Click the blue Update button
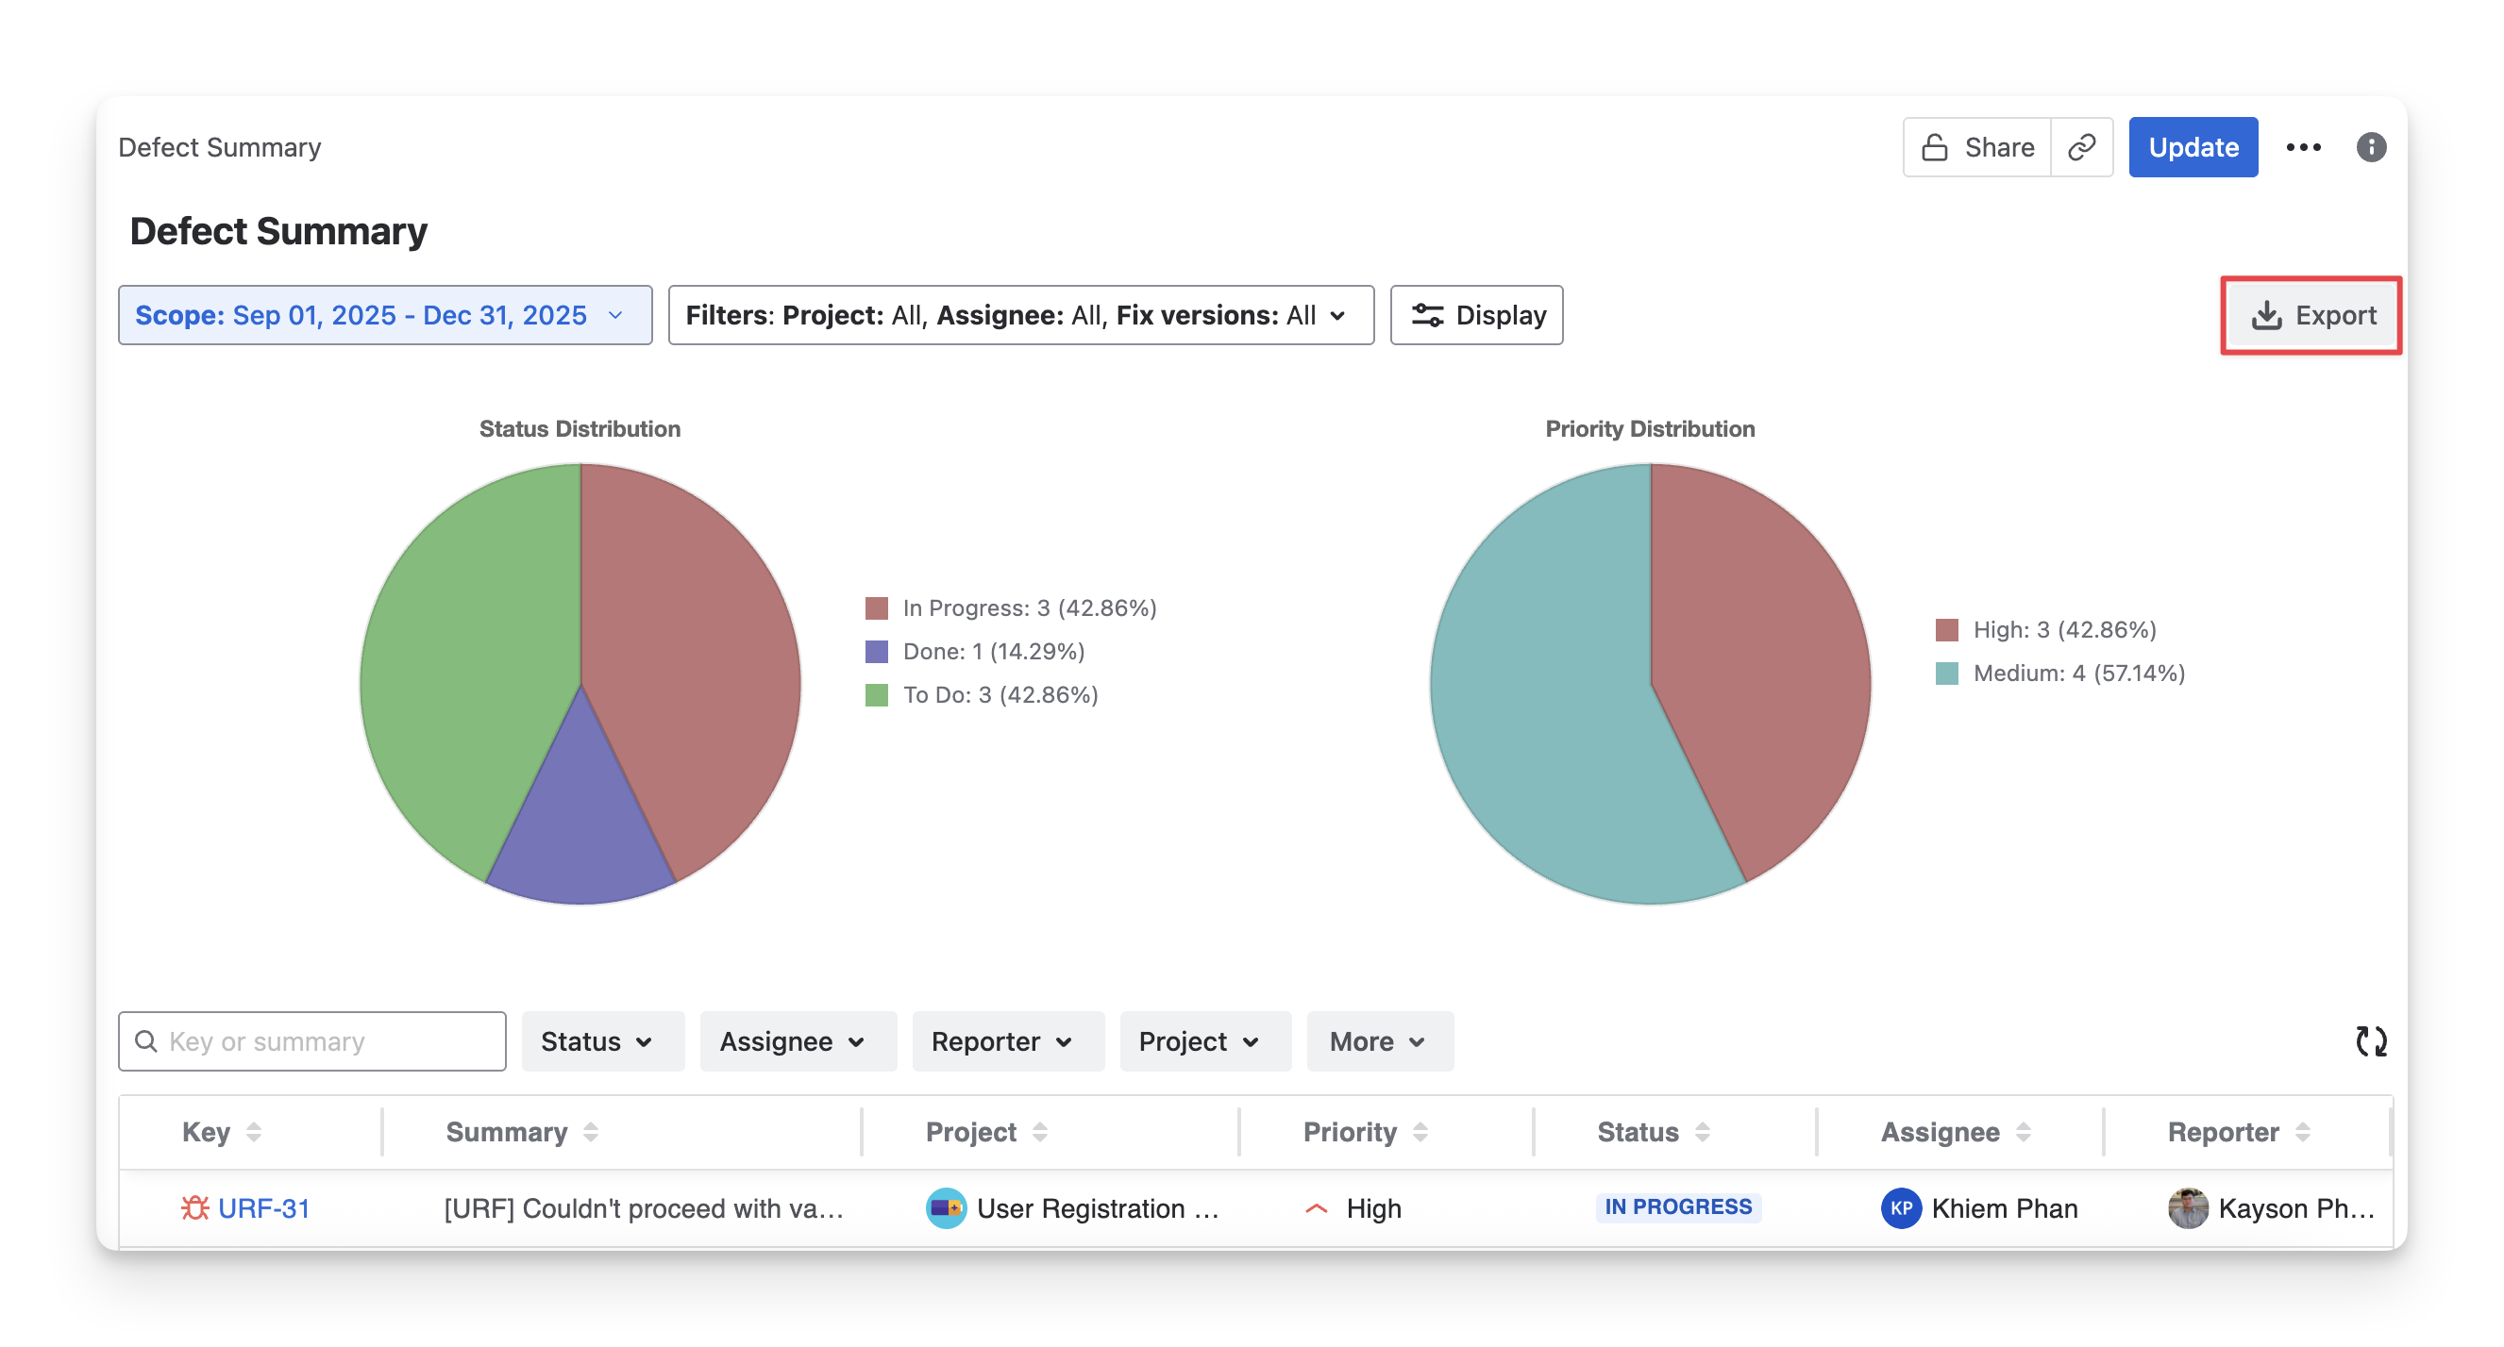Viewport: 2504px width, 1347px height. (x=2192, y=147)
